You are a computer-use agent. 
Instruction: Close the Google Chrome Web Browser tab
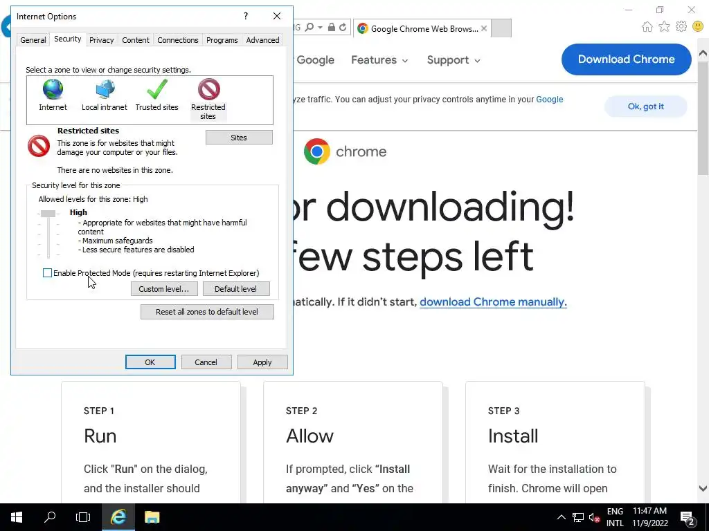[484, 28]
